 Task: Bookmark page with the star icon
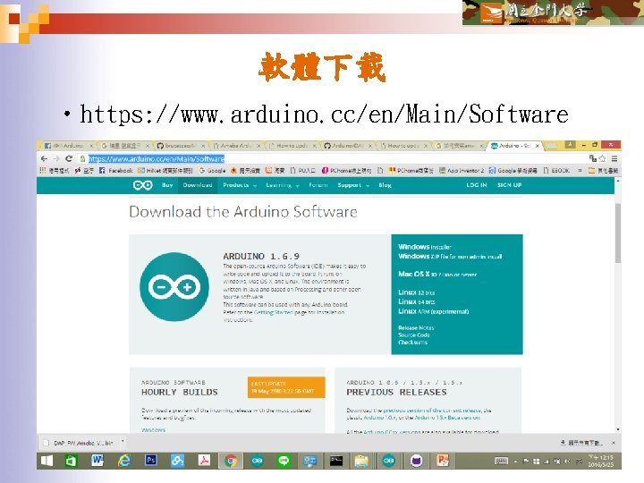[602, 158]
